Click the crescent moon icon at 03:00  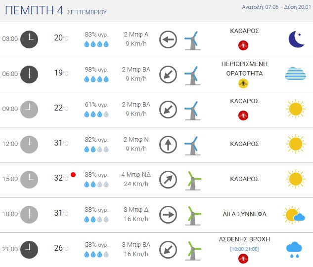(x=296, y=39)
